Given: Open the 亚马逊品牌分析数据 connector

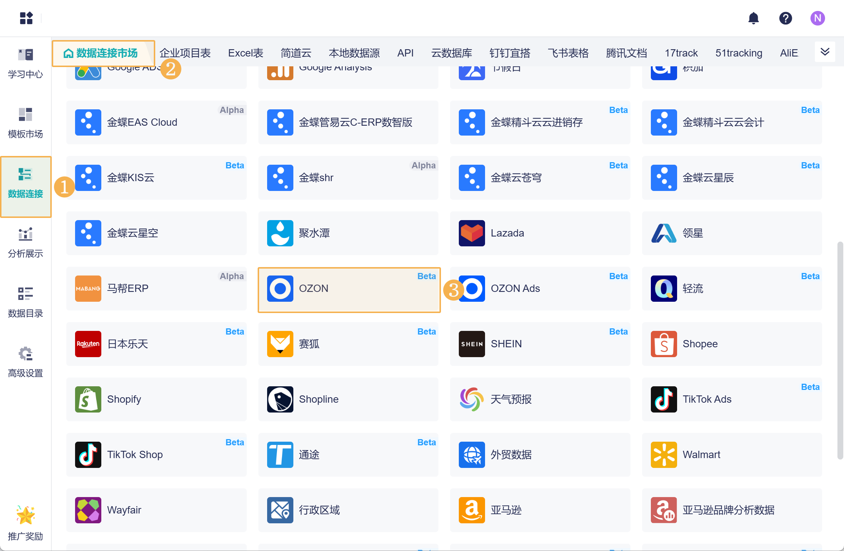Looking at the screenshot, I should pyautogui.click(x=732, y=510).
